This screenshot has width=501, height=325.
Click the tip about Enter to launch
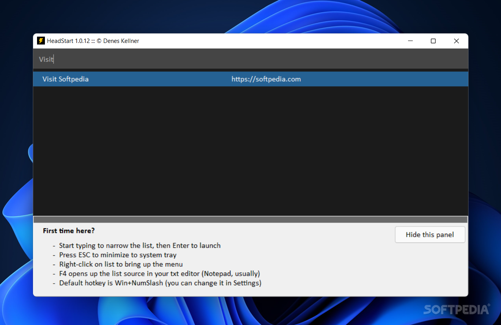140,246
